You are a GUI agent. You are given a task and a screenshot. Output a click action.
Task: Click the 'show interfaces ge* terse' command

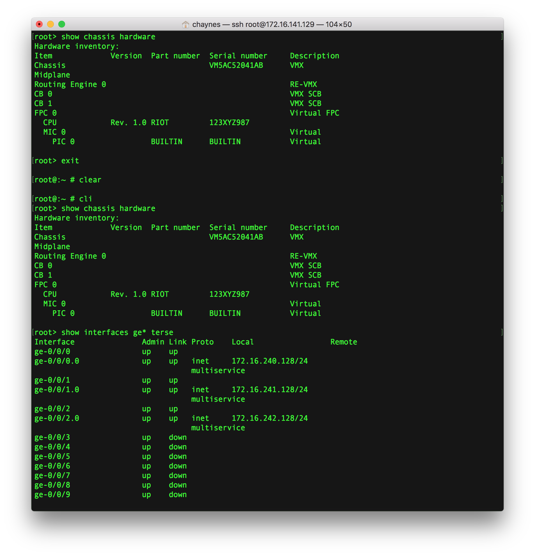tap(117, 332)
